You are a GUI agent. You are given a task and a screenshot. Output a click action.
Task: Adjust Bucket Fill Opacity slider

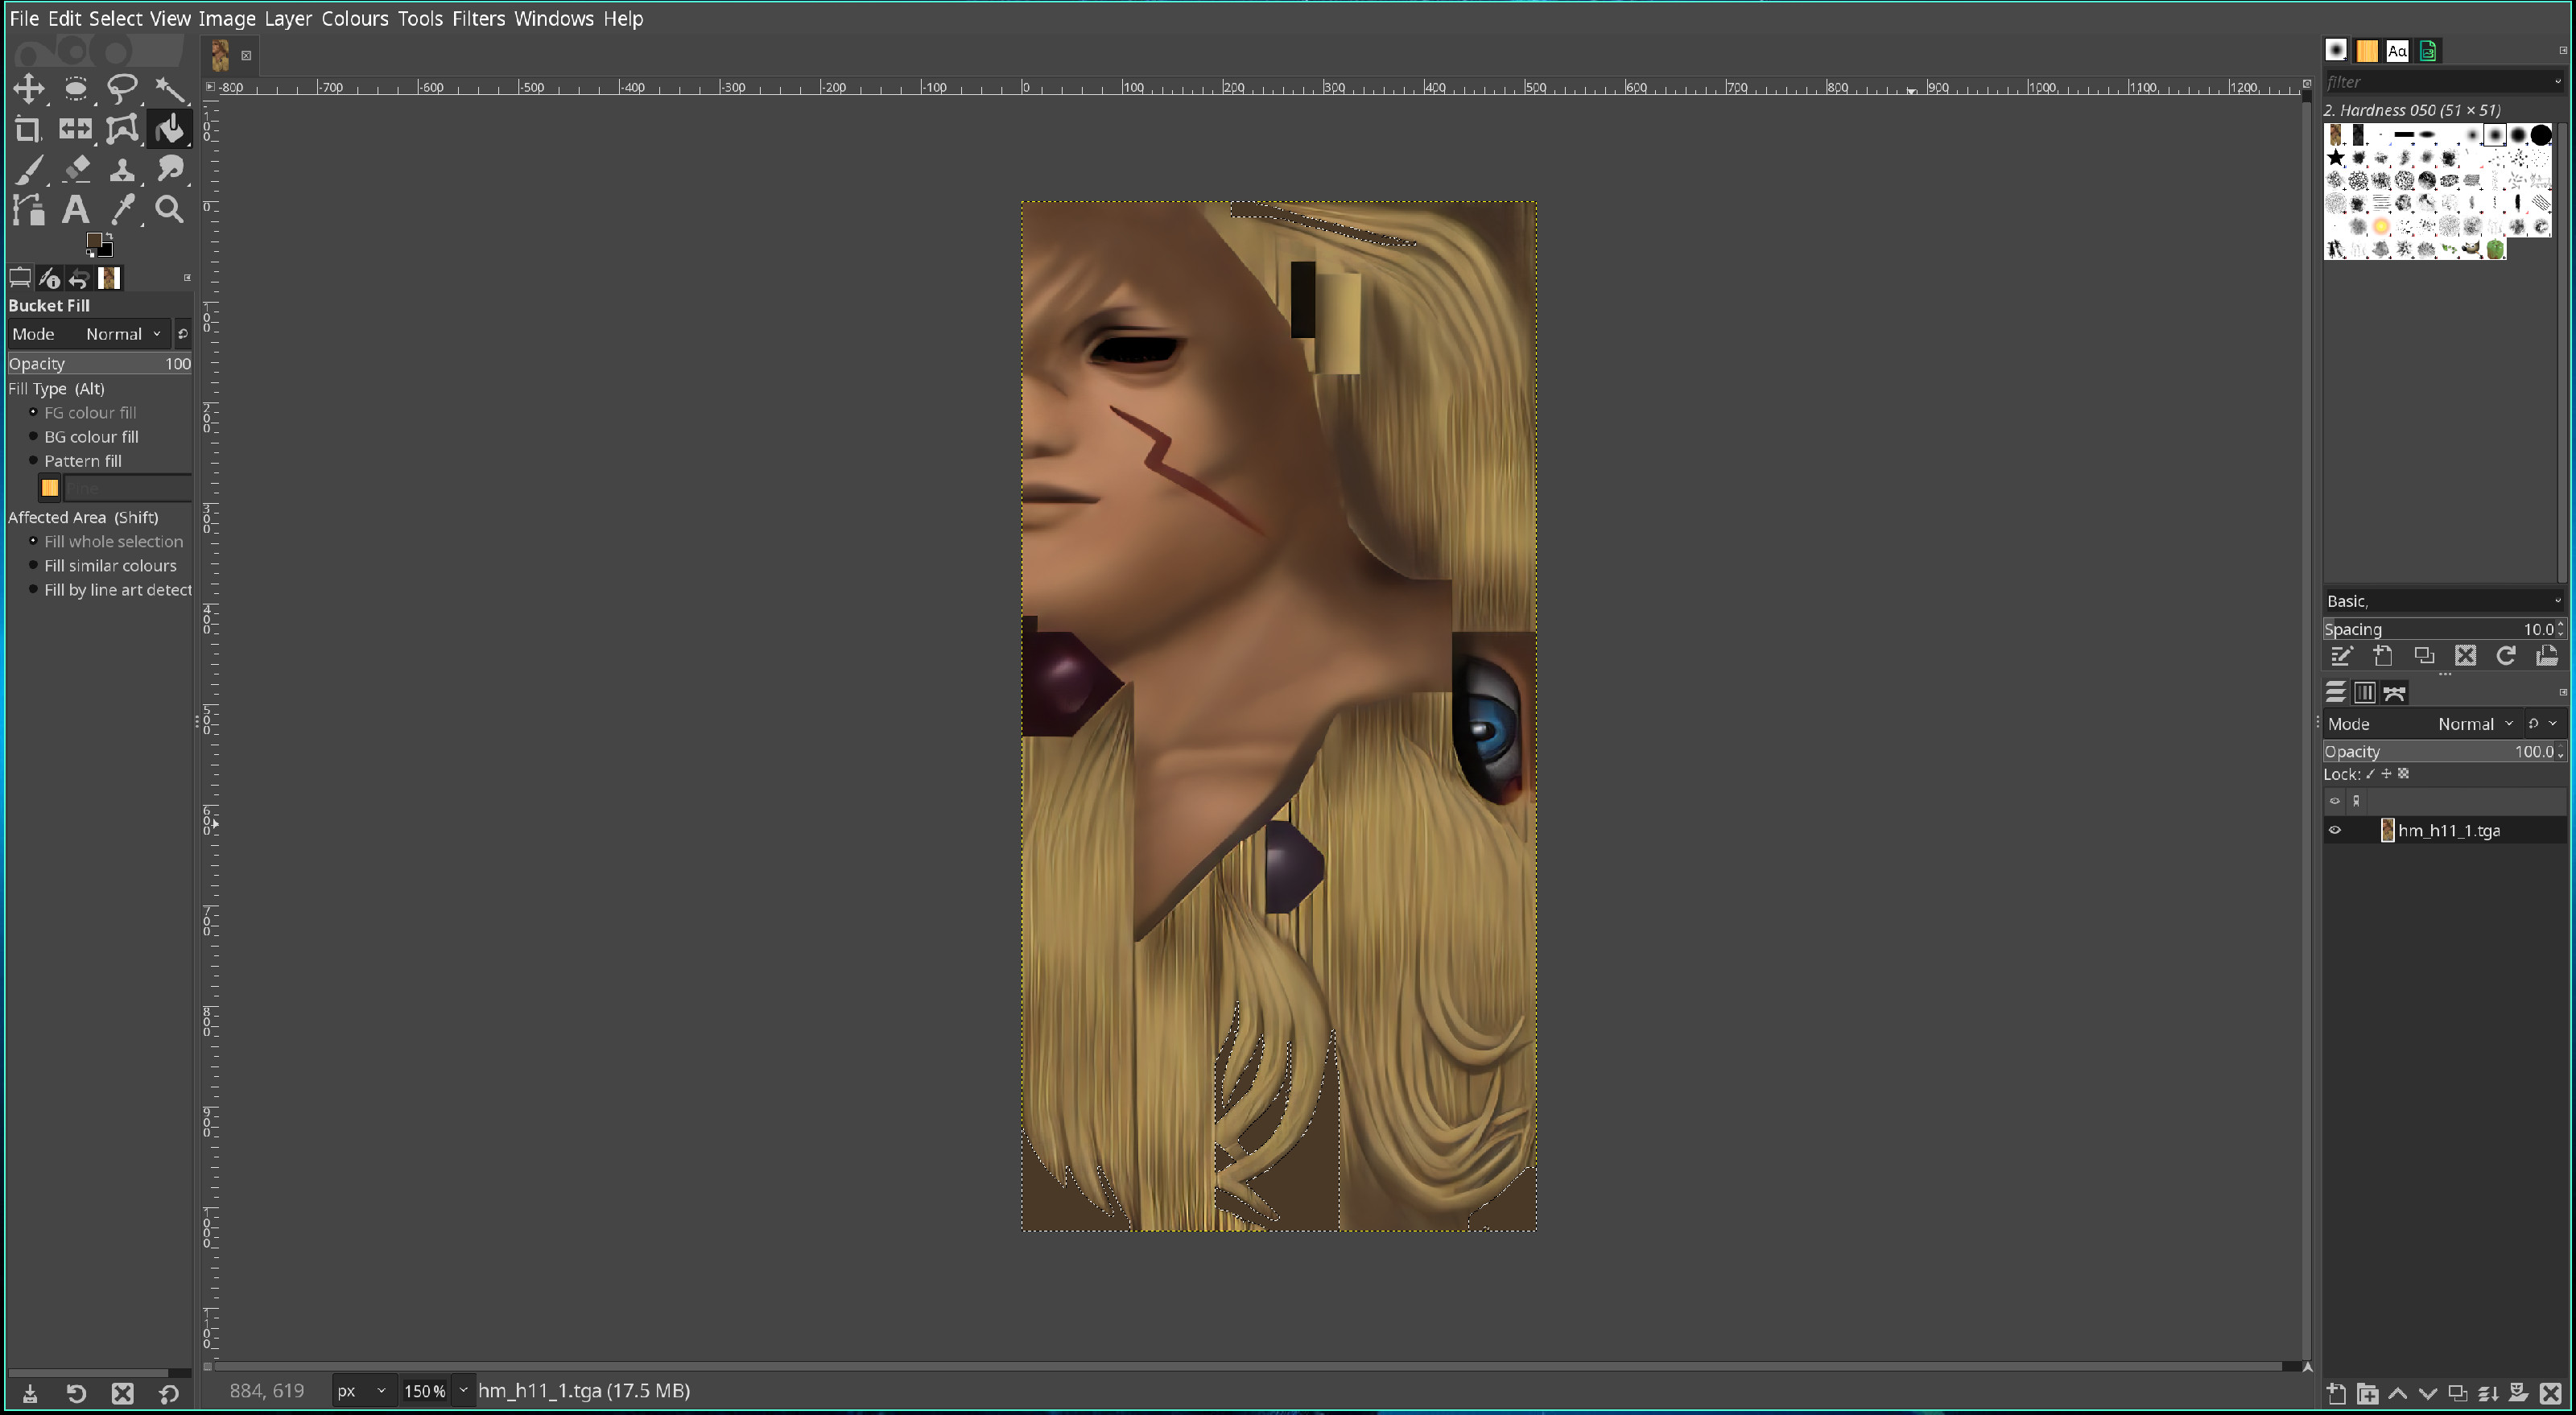click(x=99, y=363)
